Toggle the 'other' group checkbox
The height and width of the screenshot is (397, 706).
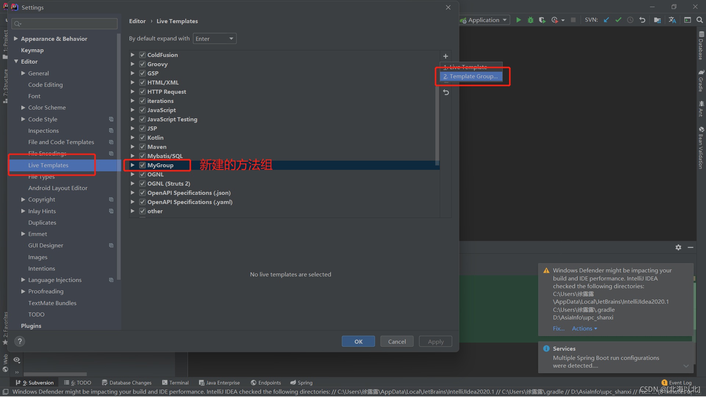[142, 211]
